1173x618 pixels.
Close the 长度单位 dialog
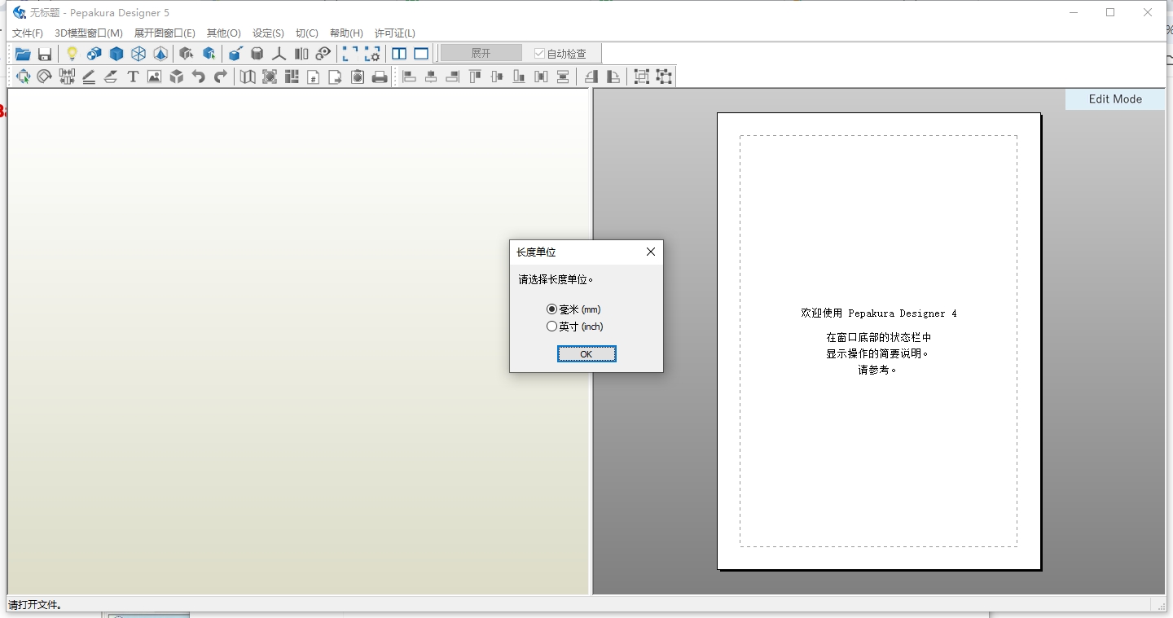pos(650,252)
